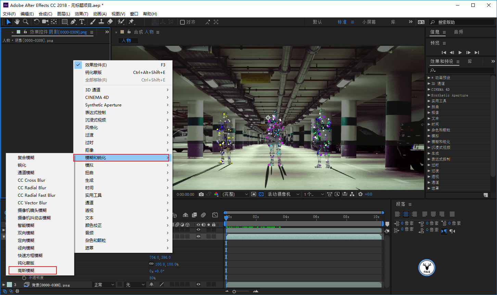Screen dimensions: 497x295
Task: Hide the first timeline layer with its eye
Action: (198, 230)
